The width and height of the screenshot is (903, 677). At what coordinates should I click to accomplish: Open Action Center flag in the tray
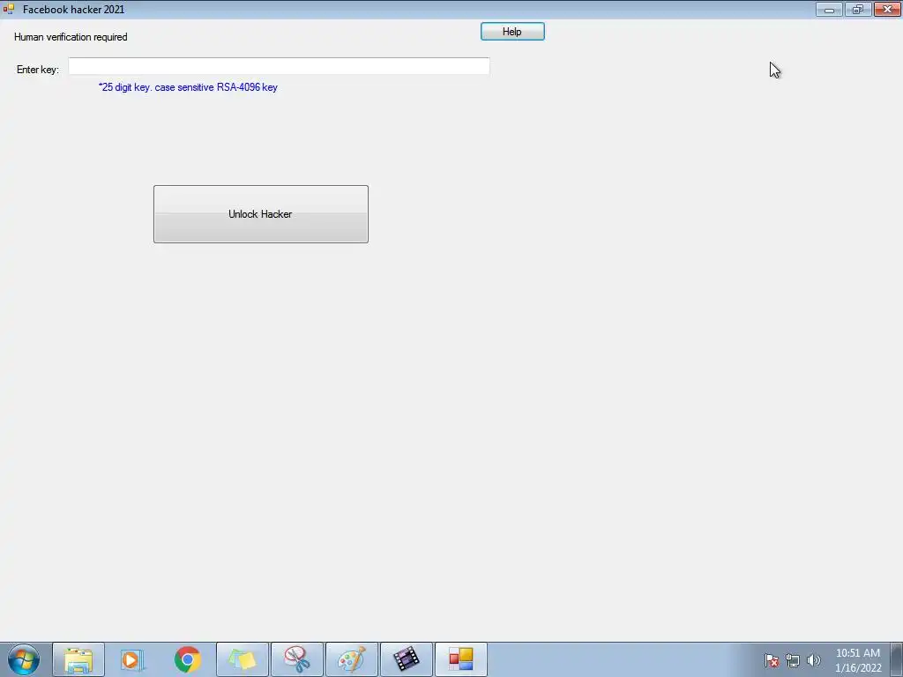772,660
